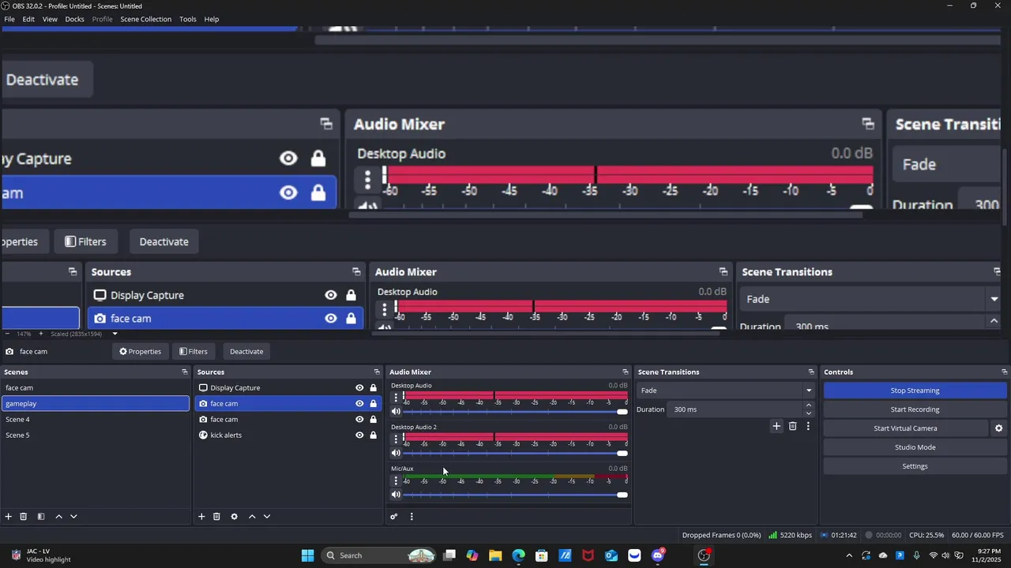Screen dimensions: 1011x568
Task: Move scene down arrow in Scenes dock
Action: (x=73, y=517)
